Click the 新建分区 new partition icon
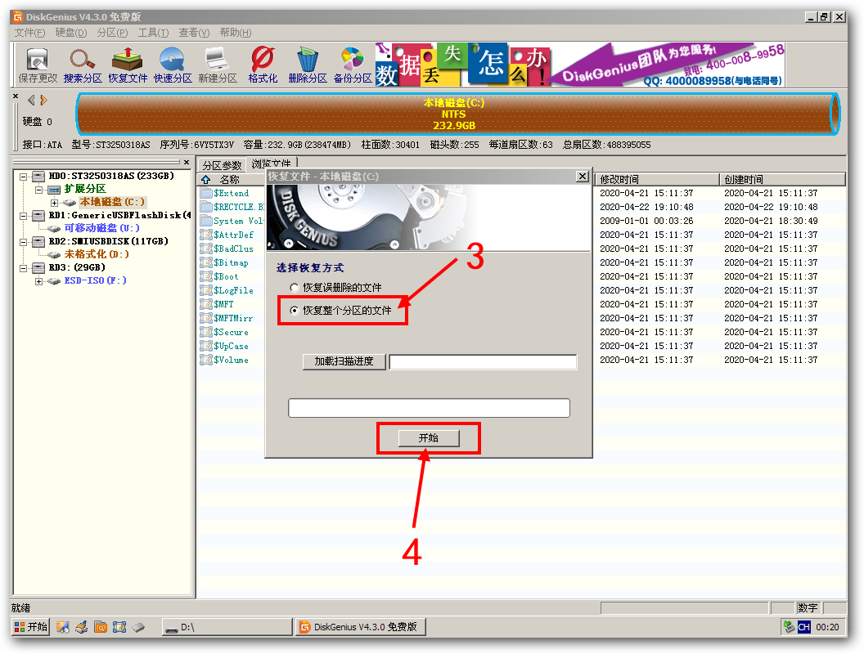 point(217,65)
